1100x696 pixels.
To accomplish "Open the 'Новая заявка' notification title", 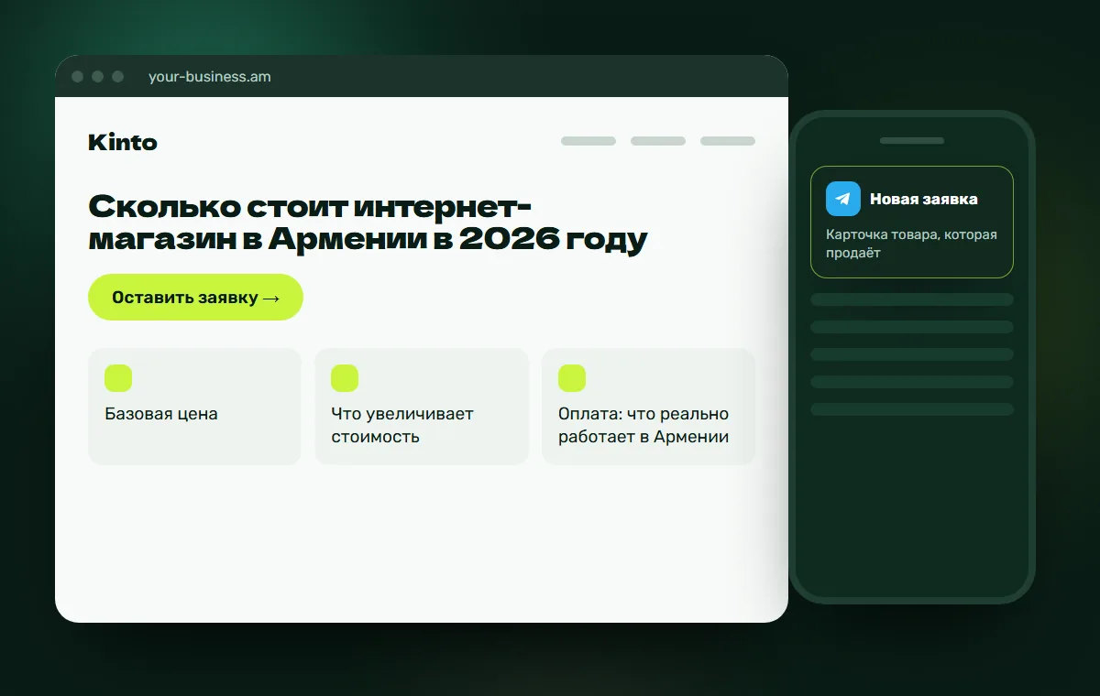I will coord(924,199).
